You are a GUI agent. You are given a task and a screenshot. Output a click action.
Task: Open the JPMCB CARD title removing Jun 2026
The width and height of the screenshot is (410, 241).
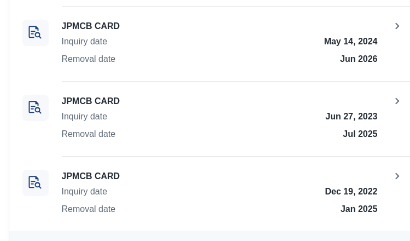(90, 26)
